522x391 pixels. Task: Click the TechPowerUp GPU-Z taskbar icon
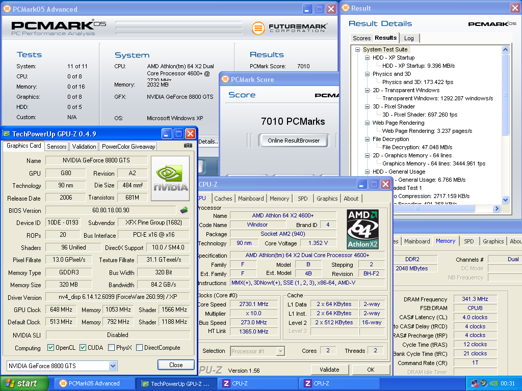pyautogui.click(x=145, y=384)
